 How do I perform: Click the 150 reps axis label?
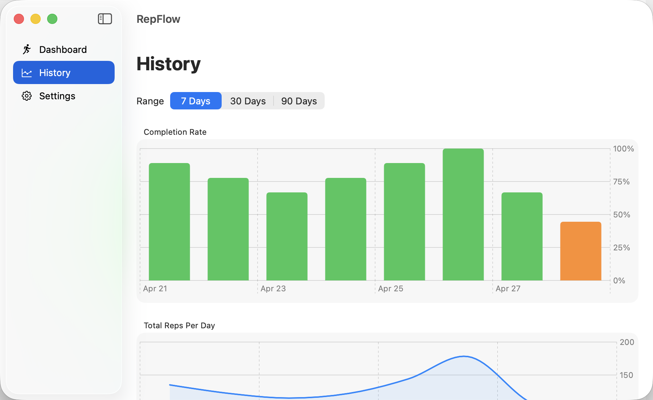click(627, 375)
